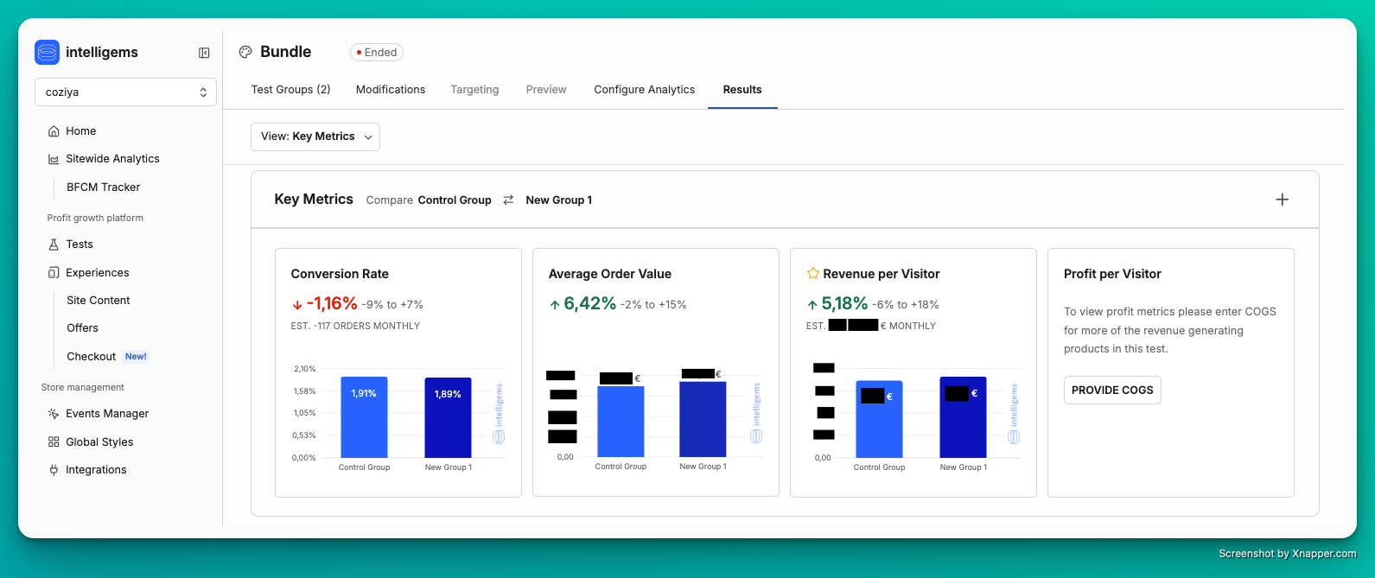
Task: Click the PROVIDE COGS button
Action: click(1111, 391)
